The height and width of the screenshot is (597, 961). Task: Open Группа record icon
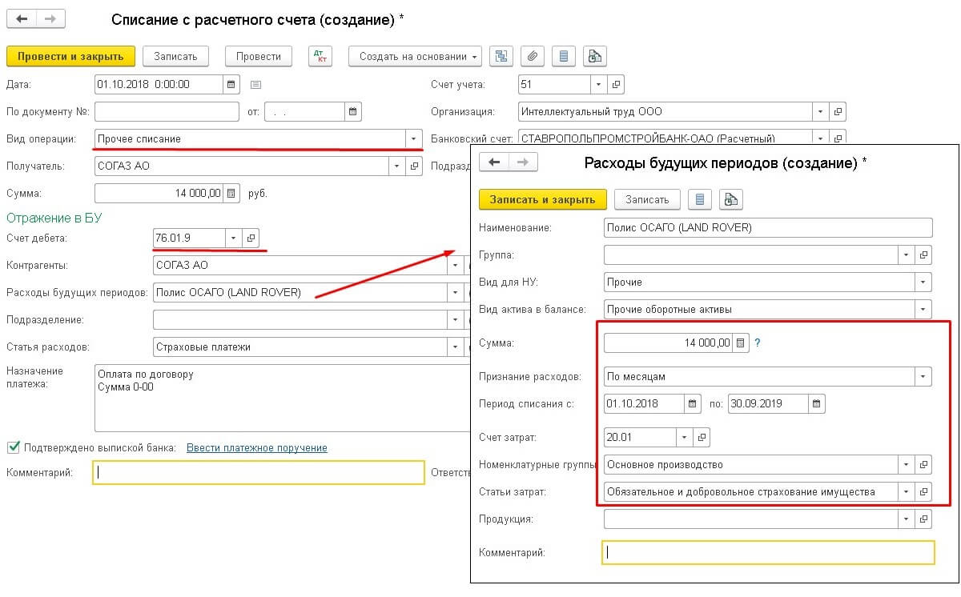coord(924,254)
